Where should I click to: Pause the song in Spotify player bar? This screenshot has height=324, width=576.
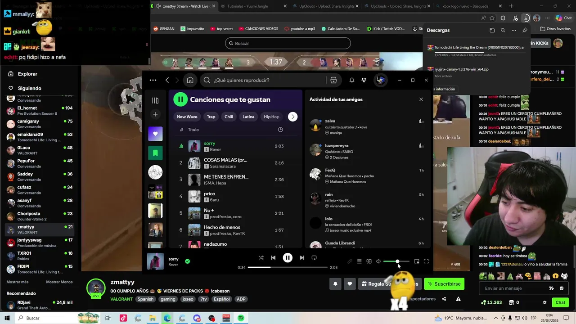(x=288, y=258)
